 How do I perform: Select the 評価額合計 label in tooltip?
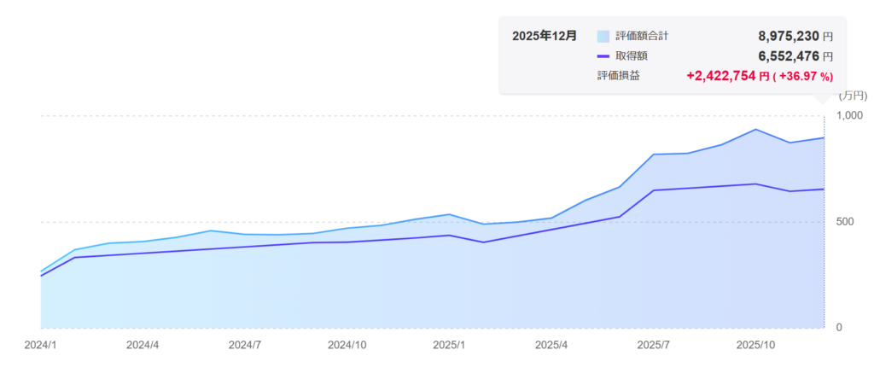(x=643, y=37)
